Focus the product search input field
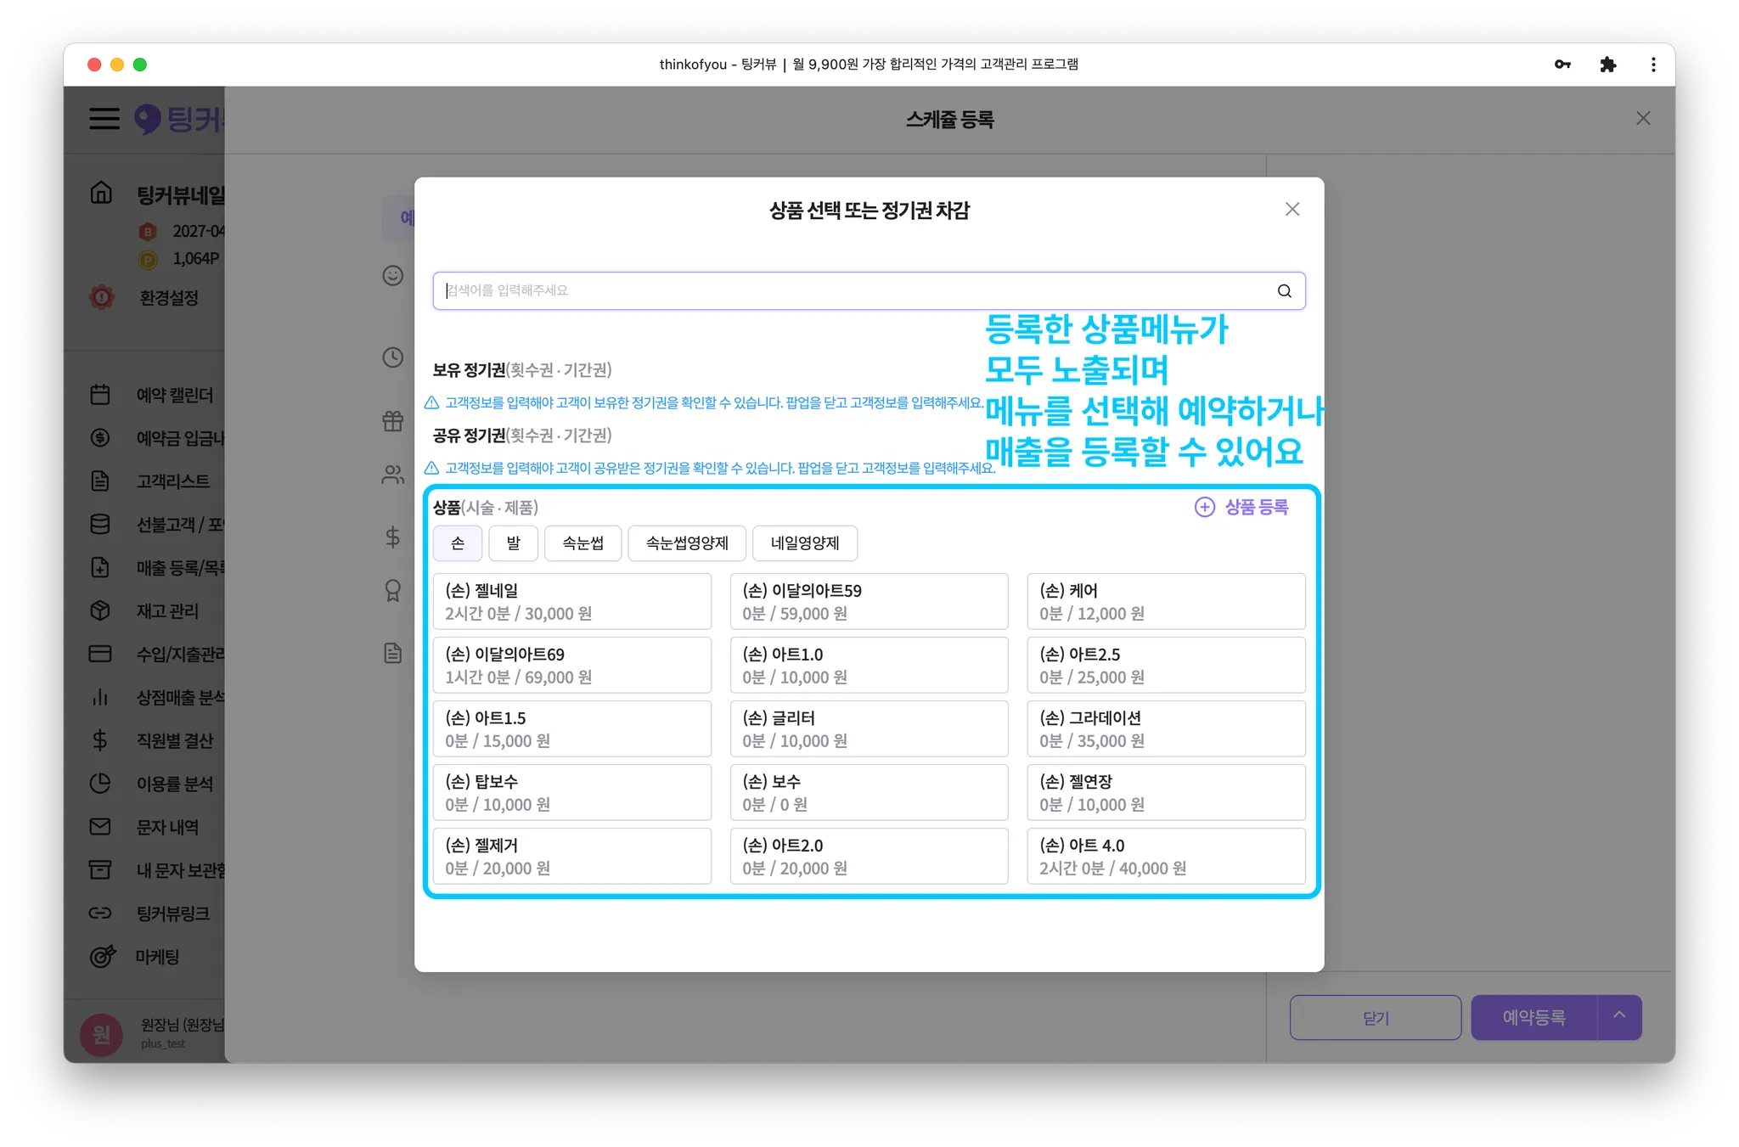 coord(849,291)
